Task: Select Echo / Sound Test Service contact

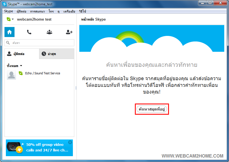Action: click(42, 73)
